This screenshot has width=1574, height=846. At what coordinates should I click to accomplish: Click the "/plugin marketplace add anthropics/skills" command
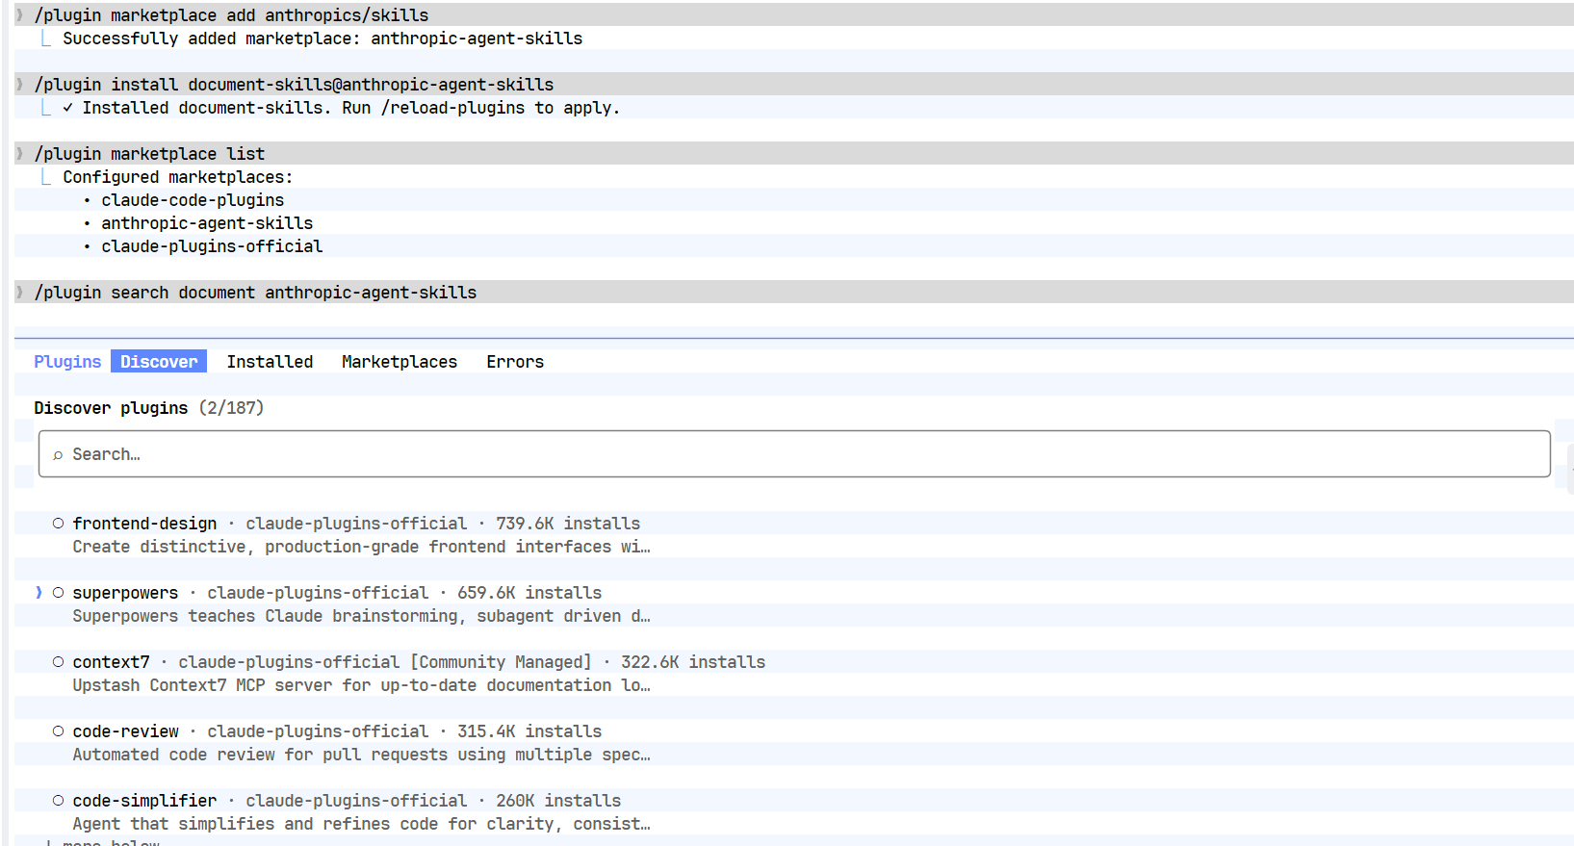(231, 15)
